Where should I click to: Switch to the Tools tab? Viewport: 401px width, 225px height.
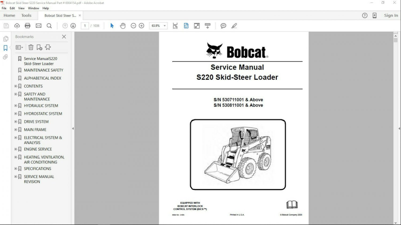point(26,15)
